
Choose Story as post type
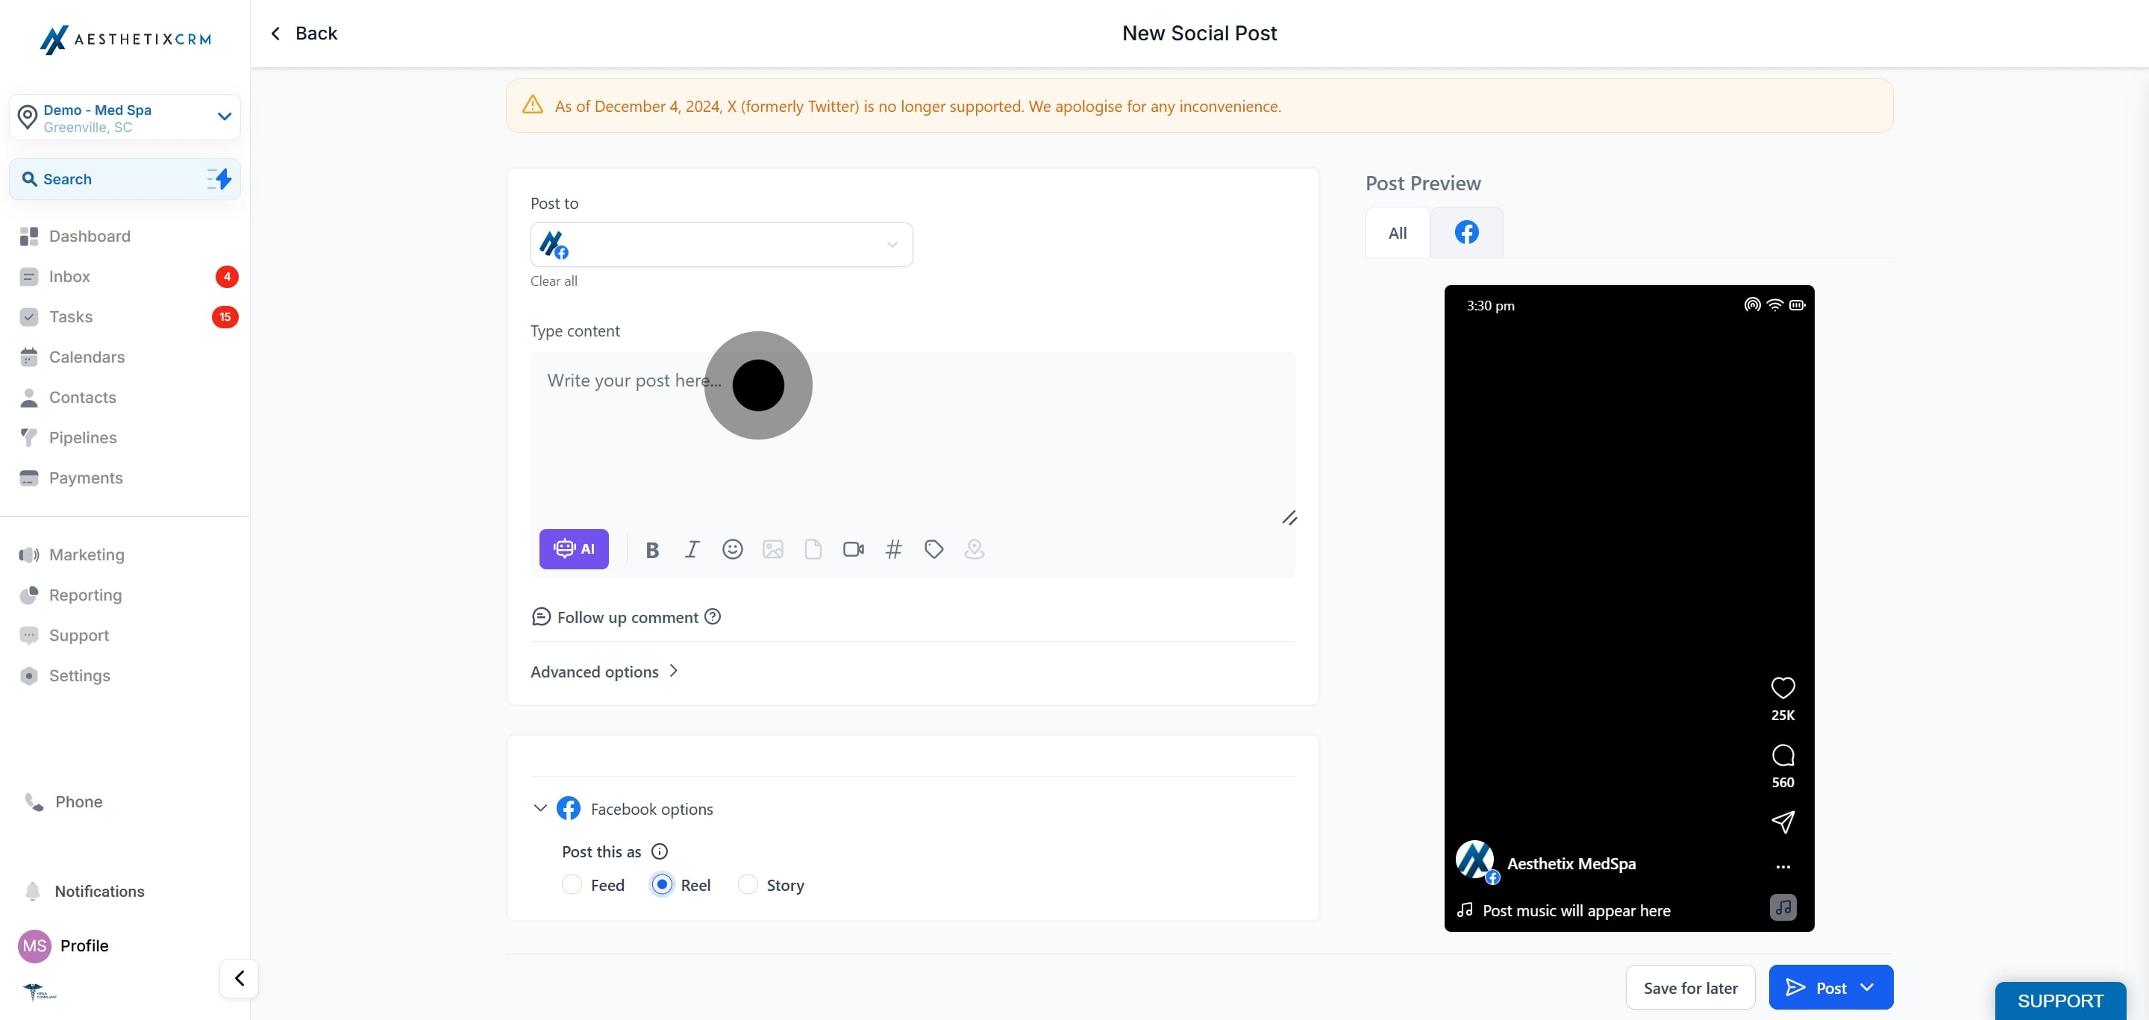coord(748,885)
